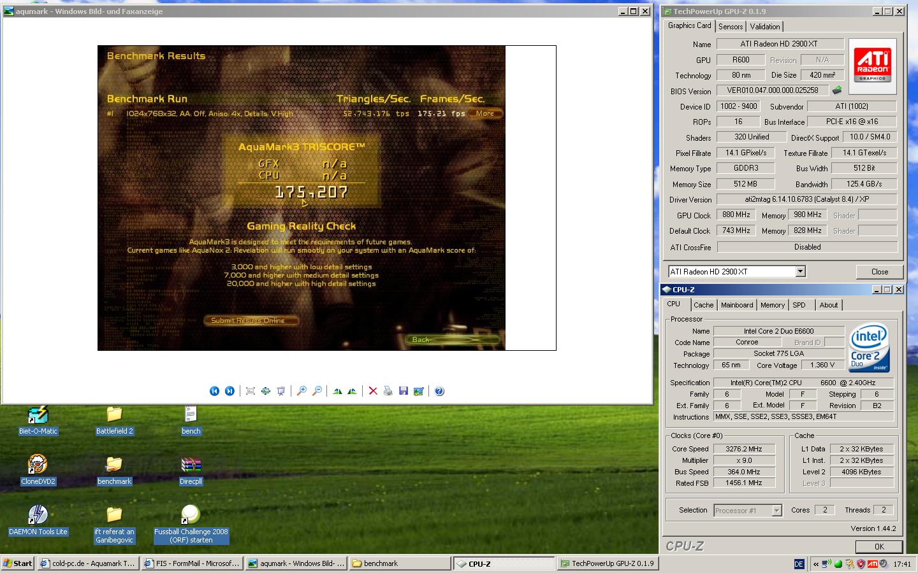Expand hidden tray icons chevron

click(815, 563)
